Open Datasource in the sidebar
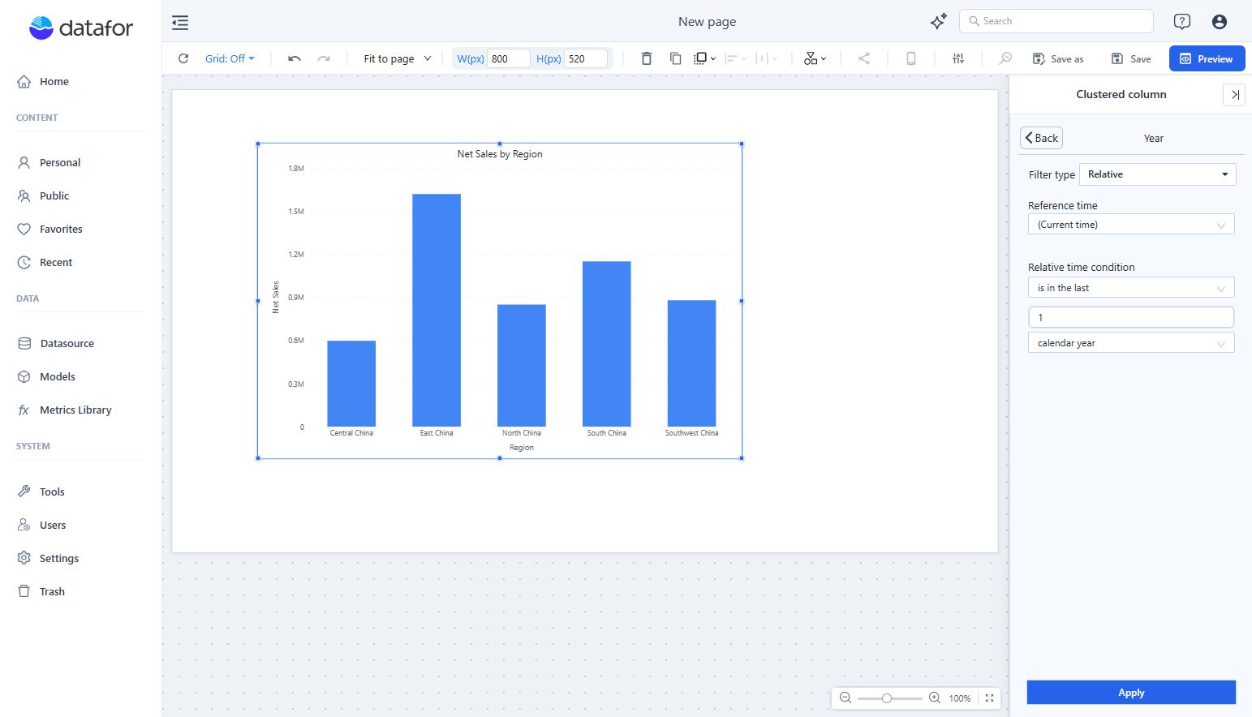 click(56, 343)
